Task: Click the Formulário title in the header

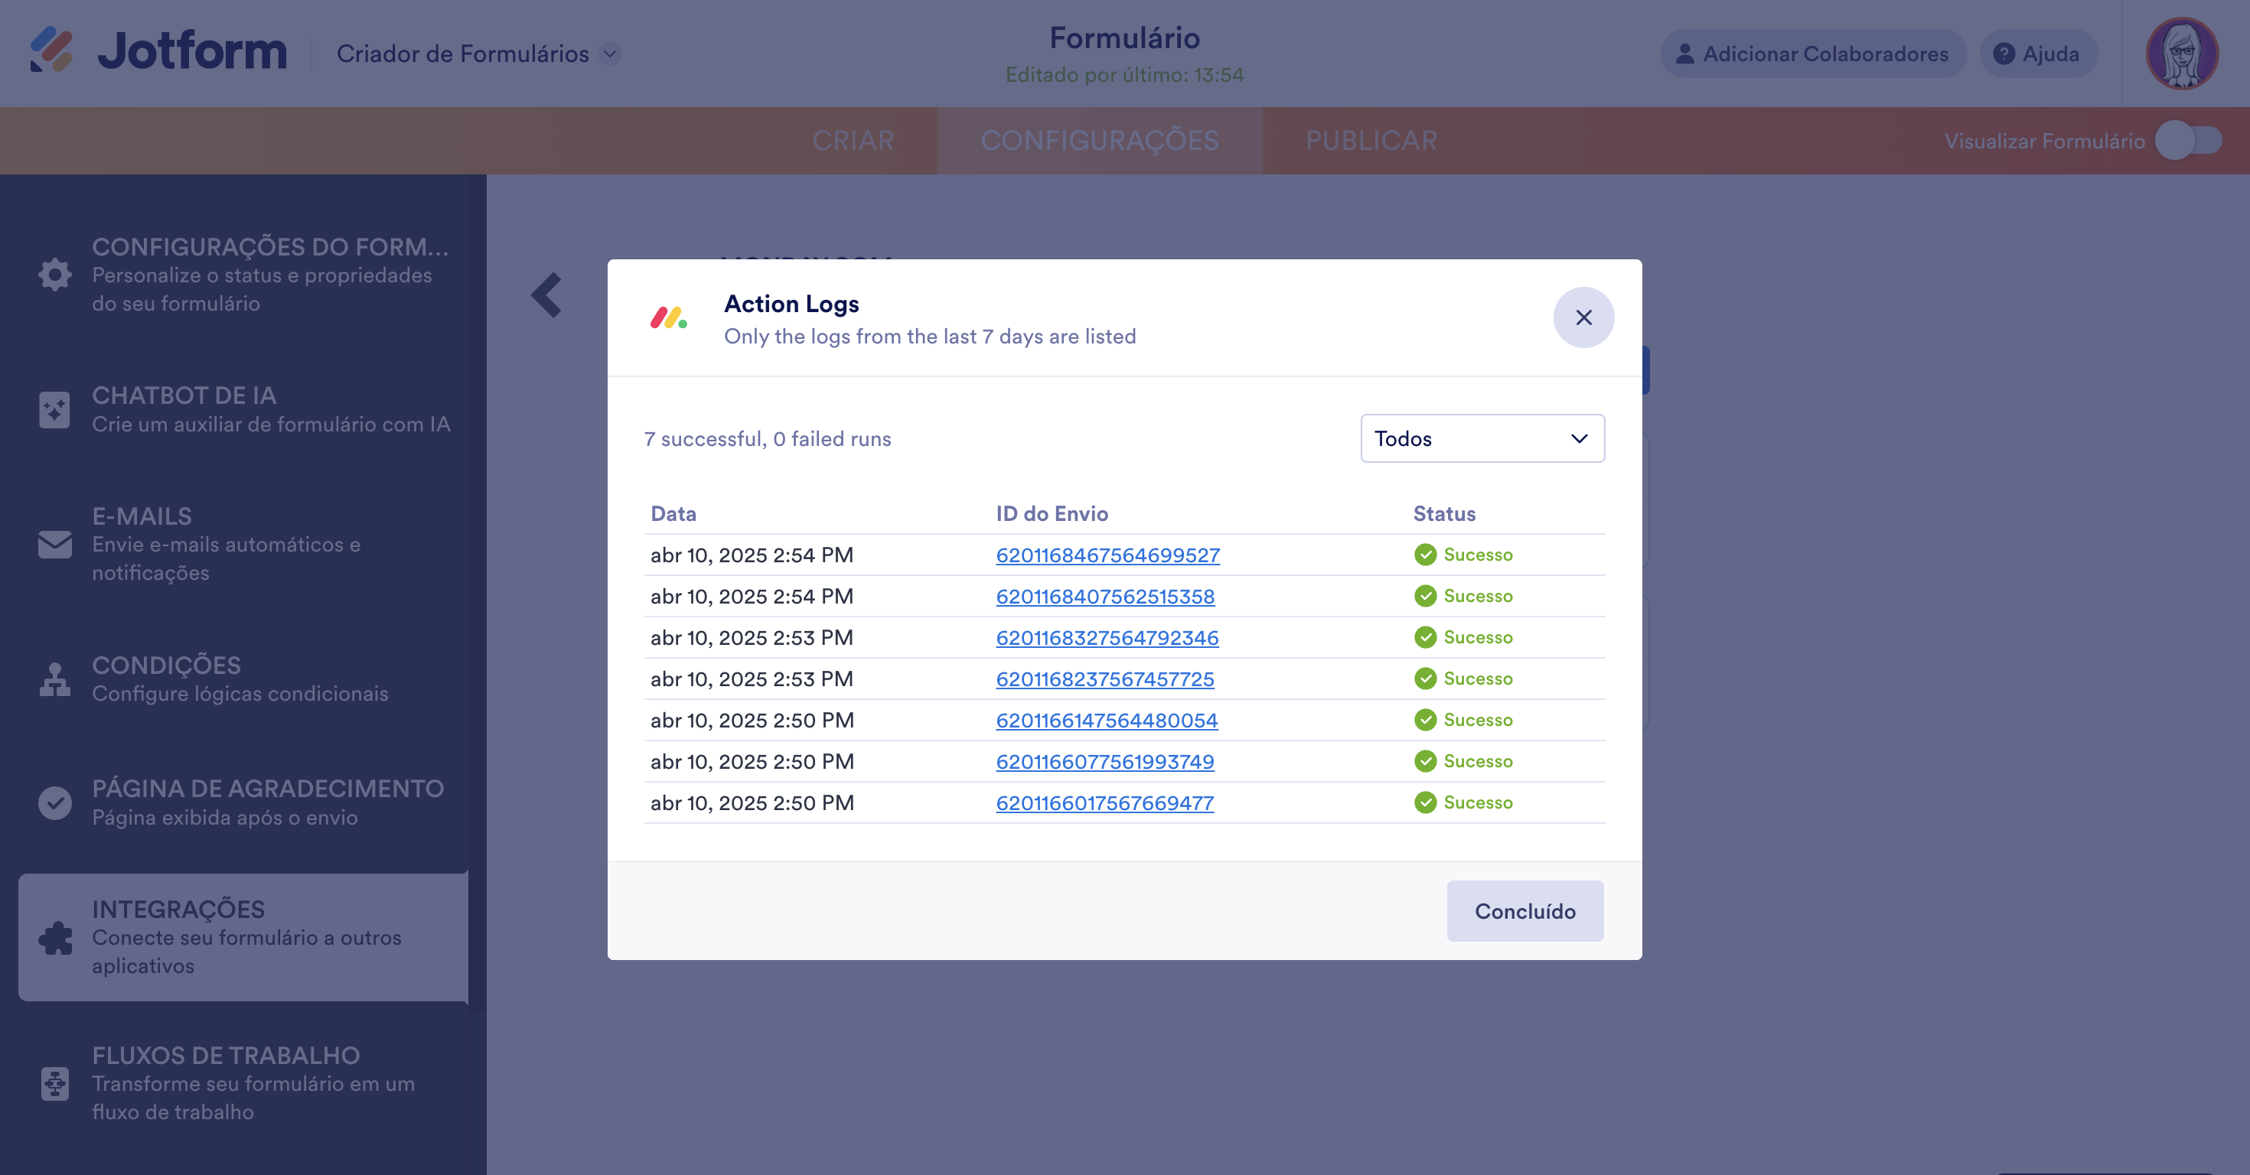Action: point(1124,37)
